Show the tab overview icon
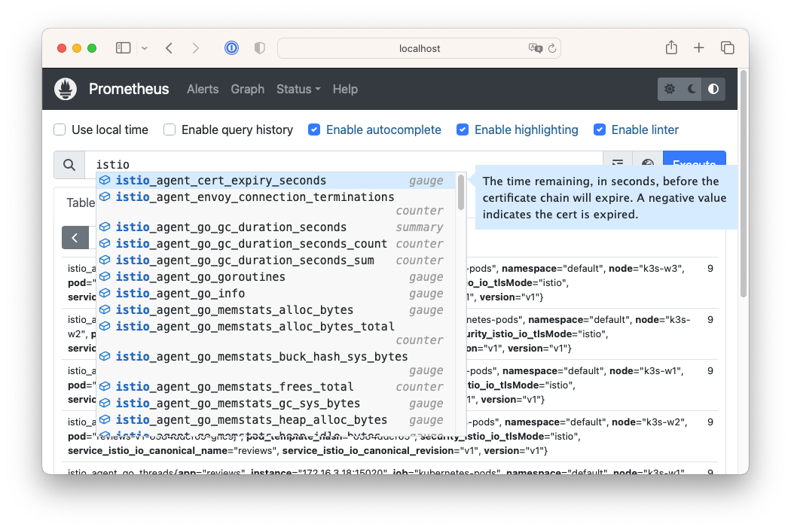 (727, 48)
